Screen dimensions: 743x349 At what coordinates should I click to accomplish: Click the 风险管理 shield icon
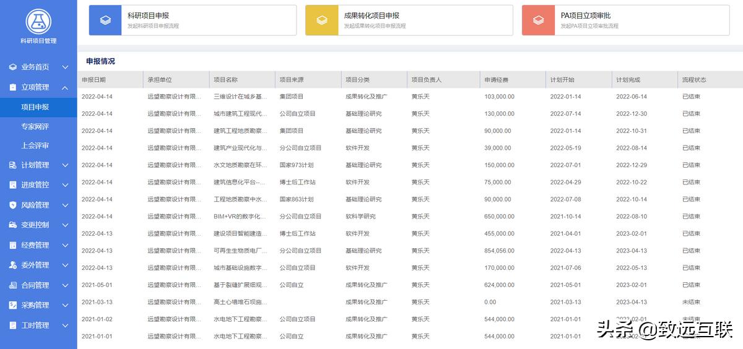[14, 205]
